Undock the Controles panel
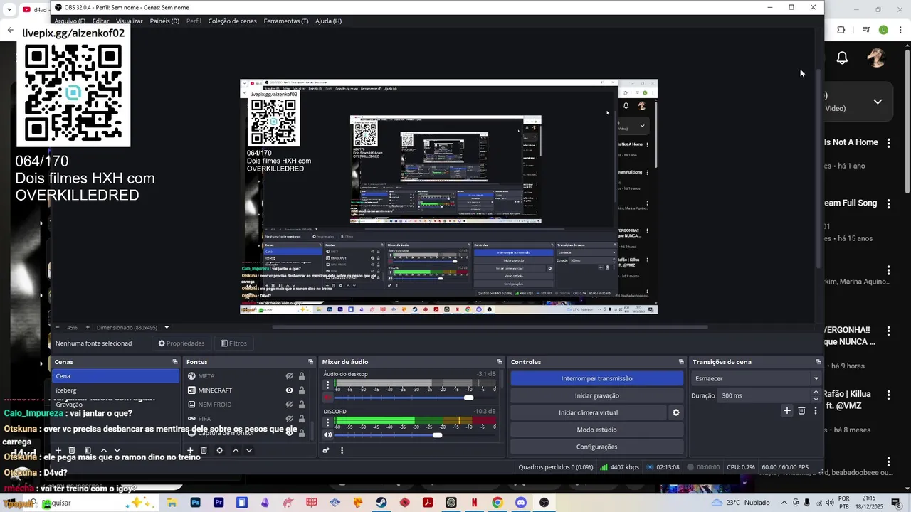 (x=681, y=362)
